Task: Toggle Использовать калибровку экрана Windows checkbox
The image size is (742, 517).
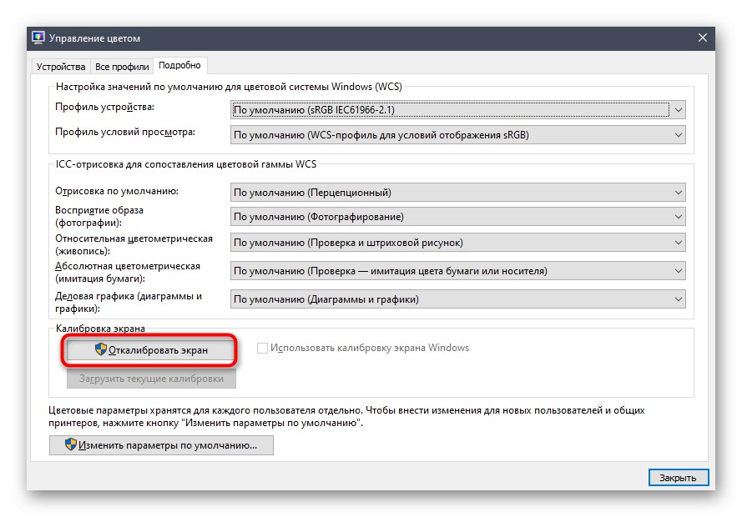Action: click(x=263, y=348)
